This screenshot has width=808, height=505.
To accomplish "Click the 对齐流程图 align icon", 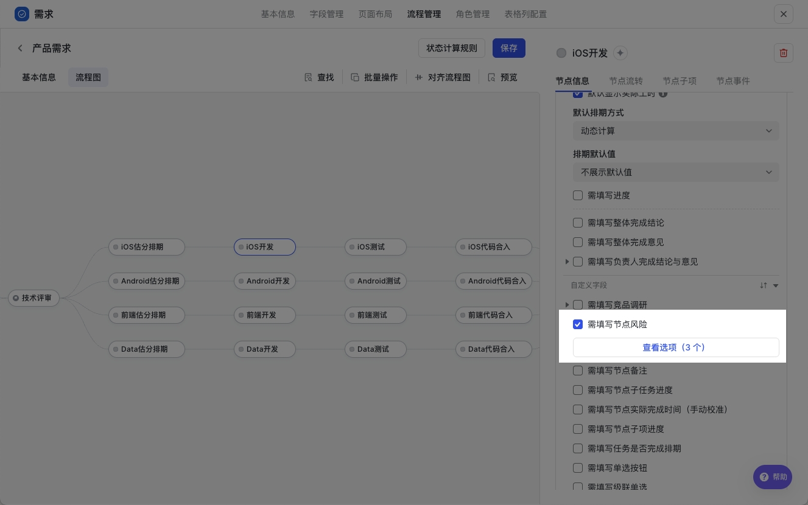I will pyautogui.click(x=419, y=77).
